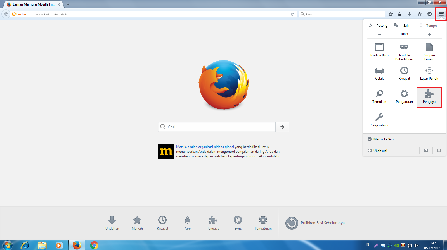Click the power quit icon in menu
The height and width of the screenshot is (250, 447).
[x=439, y=151]
